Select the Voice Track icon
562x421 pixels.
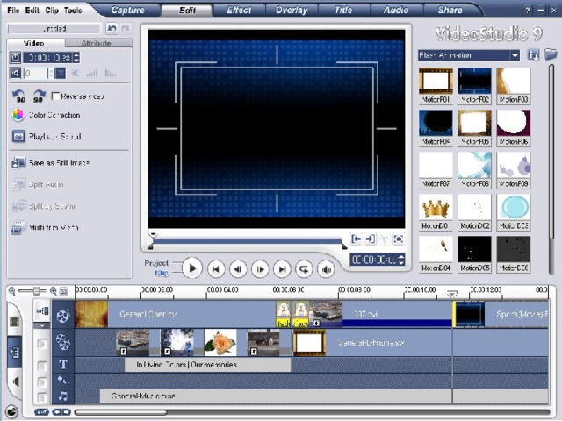click(63, 380)
